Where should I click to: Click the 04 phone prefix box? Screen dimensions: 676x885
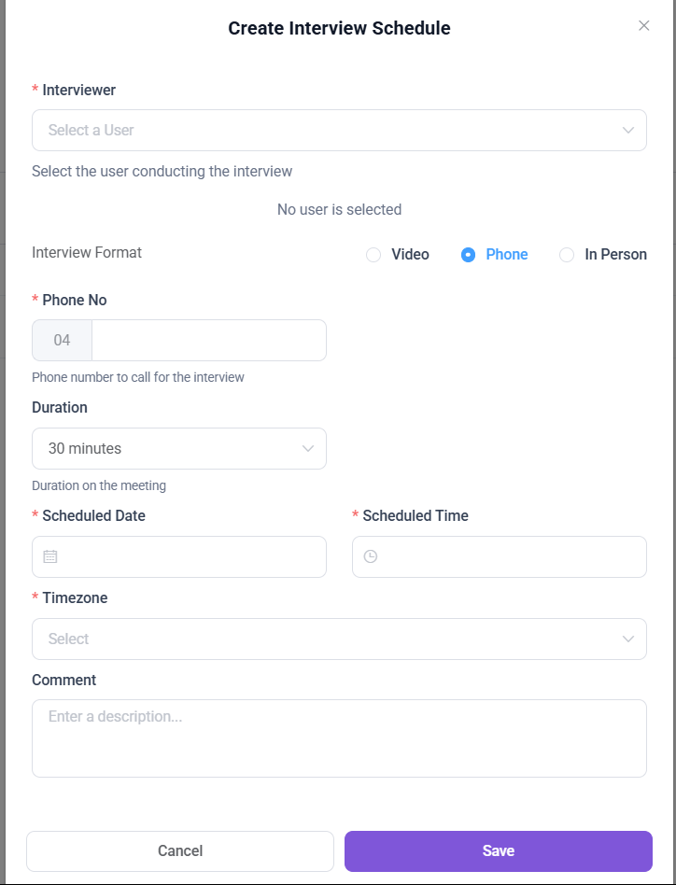click(62, 341)
